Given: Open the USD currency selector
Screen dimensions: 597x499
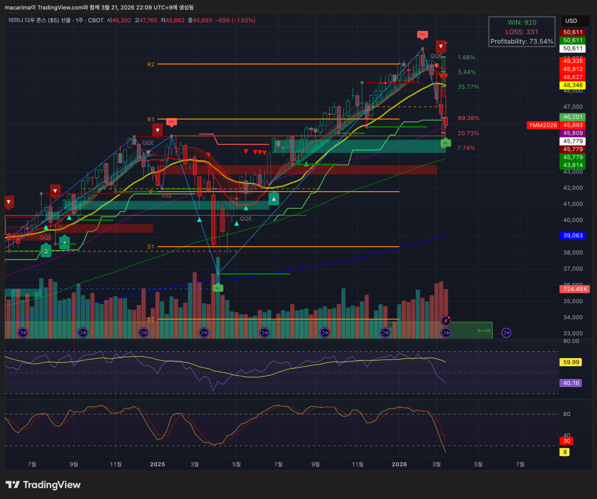Looking at the screenshot, I should click(575, 21).
